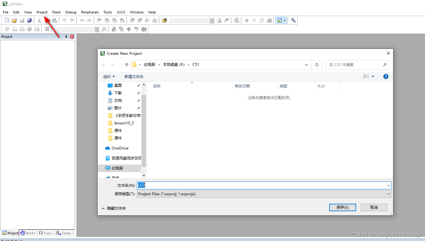Open the Debug menu
This screenshot has height=241, width=425.
click(x=71, y=12)
